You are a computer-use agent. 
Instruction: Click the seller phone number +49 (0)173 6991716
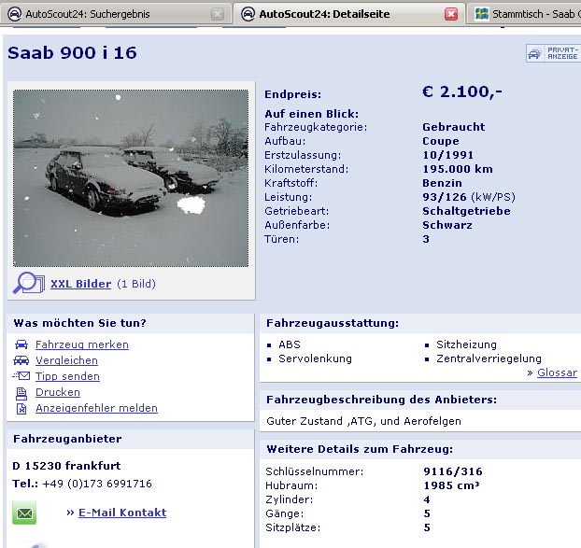[97, 484]
